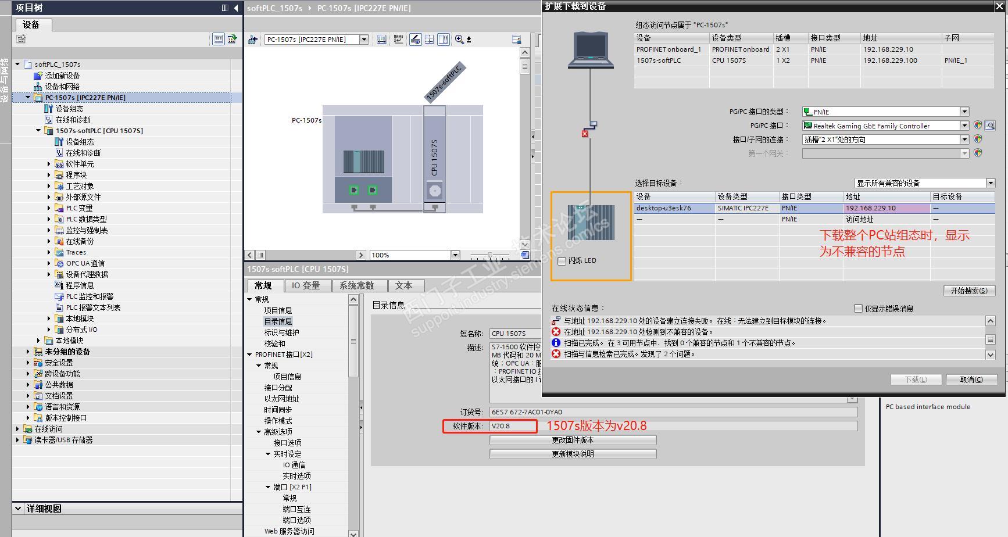The height and width of the screenshot is (537, 1008).
Task: Click the 软件版本 V20.8 field
Action: [673, 426]
